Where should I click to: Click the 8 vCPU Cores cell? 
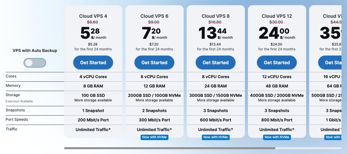[x=216, y=77]
